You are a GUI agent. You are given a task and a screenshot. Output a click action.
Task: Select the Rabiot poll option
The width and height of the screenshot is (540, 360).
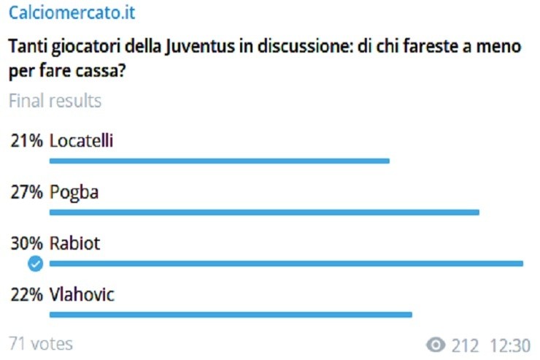coord(74,244)
